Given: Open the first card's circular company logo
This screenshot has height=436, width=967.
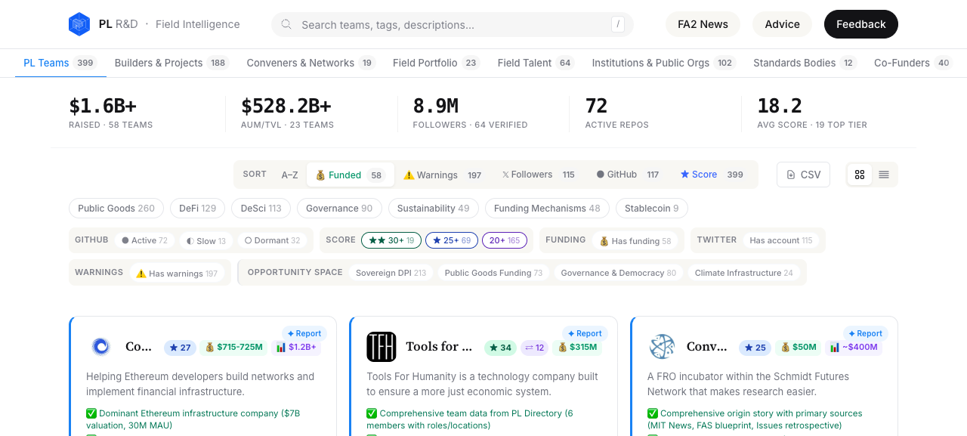Looking at the screenshot, I should point(100,347).
